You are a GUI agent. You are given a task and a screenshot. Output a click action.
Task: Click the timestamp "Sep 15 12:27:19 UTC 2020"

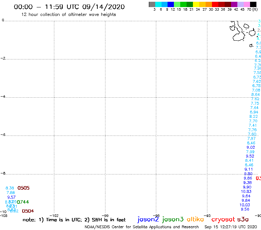pyautogui.click(x=231, y=227)
